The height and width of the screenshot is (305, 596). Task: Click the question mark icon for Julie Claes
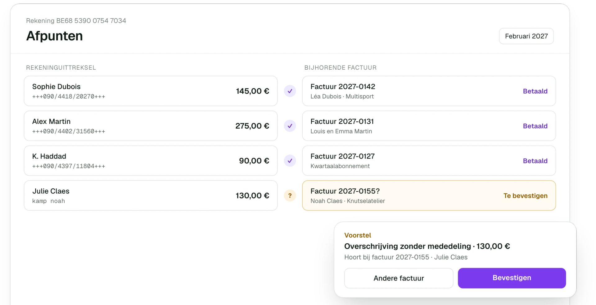click(290, 196)
